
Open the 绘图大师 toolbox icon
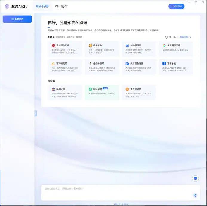click(x=53, y=89)
